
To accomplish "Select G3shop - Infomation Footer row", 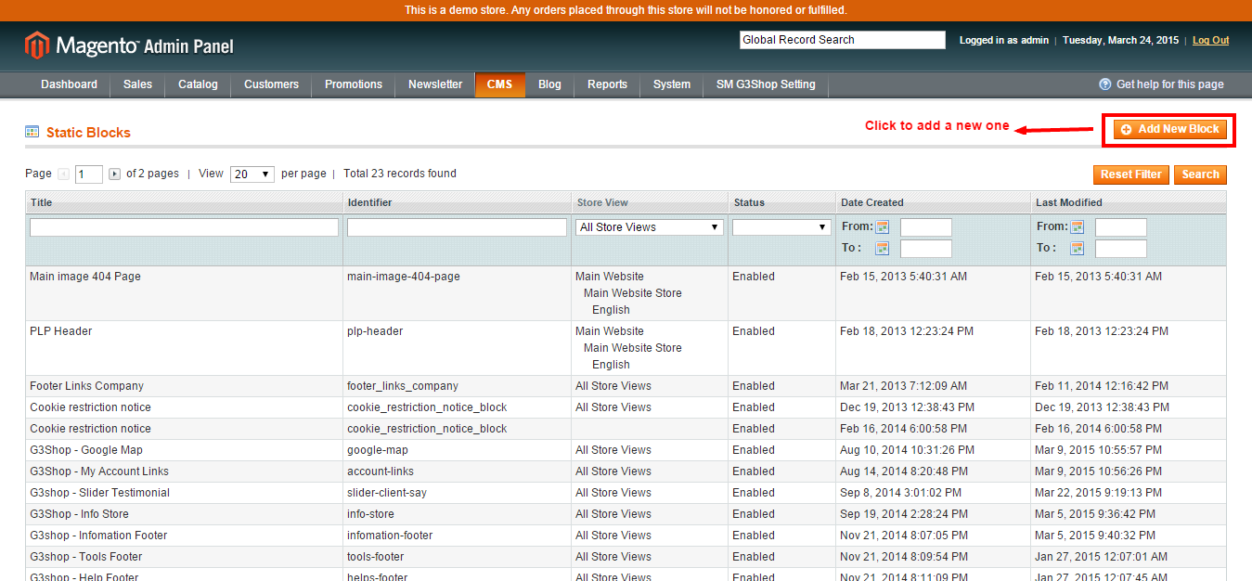I will tap(626, 536).
